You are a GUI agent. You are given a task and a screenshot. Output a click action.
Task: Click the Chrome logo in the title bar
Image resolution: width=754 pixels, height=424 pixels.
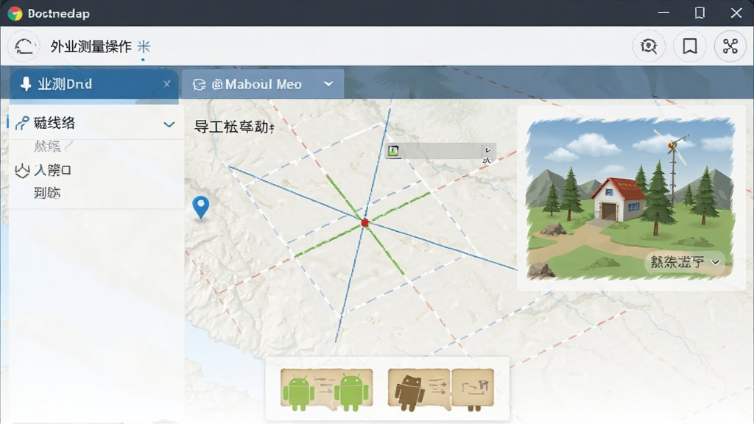pos(15,13)
